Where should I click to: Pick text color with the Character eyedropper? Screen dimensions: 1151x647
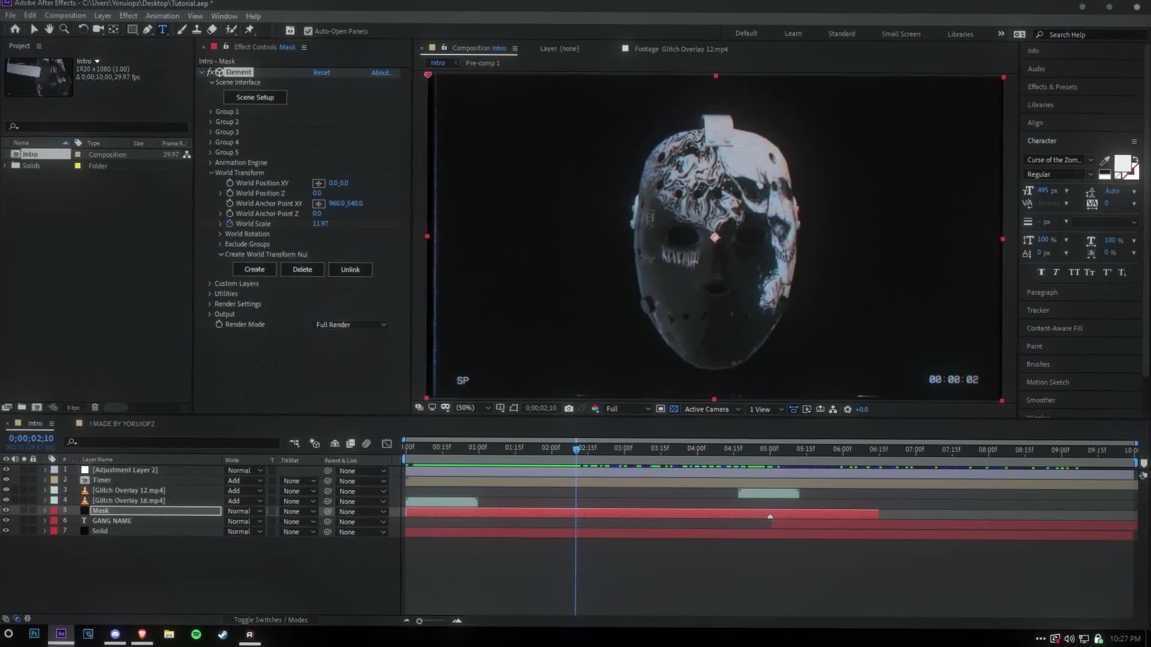(x=1105, y=162)
